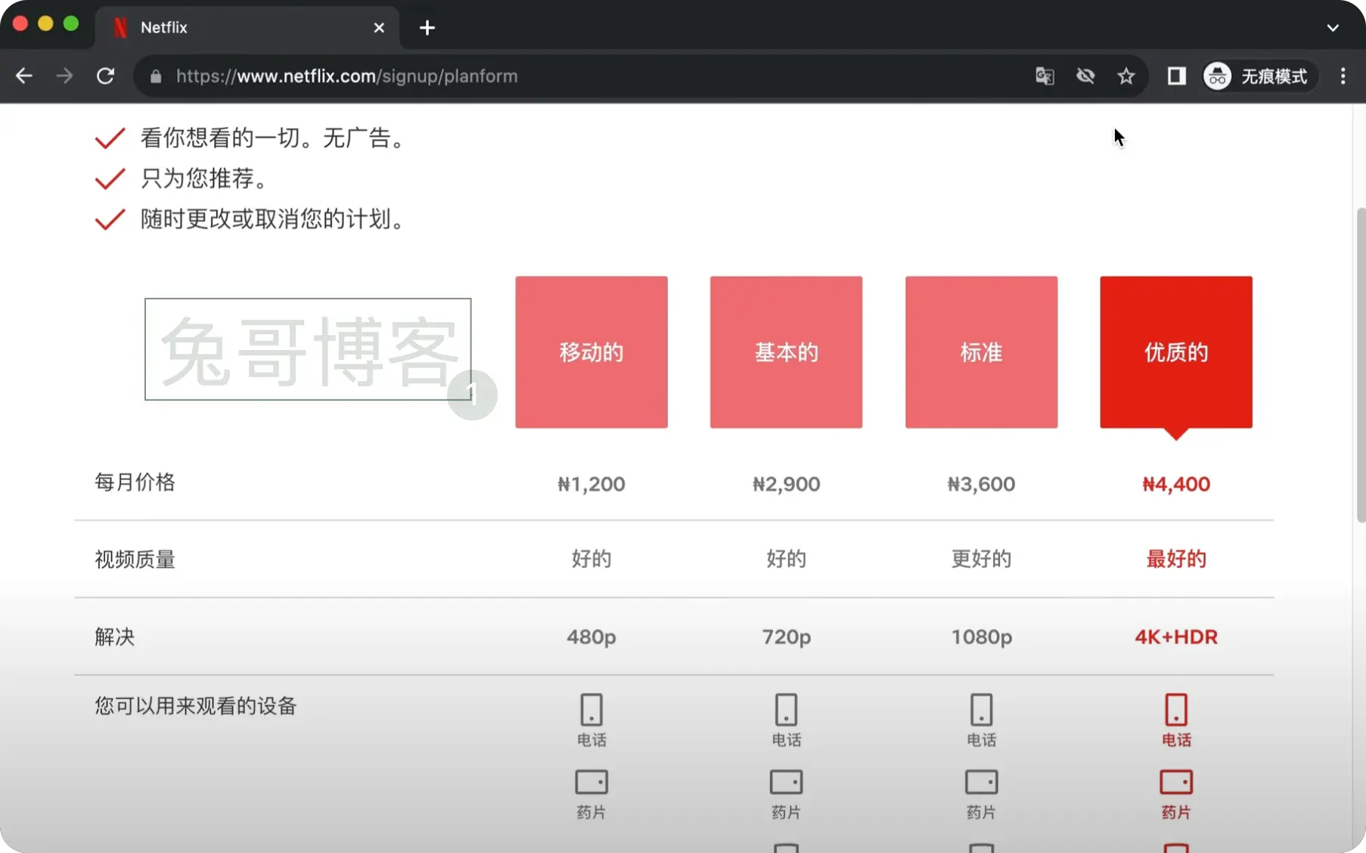Click the tablet icon under 基本的 plan

(786, 782)
